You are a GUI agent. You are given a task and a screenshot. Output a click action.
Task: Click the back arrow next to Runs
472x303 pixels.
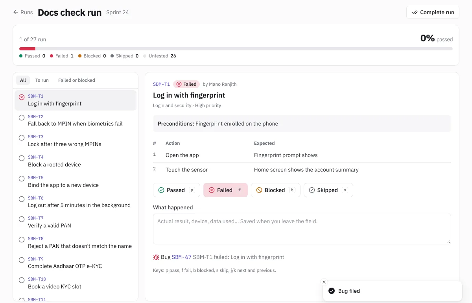point(16,12)
